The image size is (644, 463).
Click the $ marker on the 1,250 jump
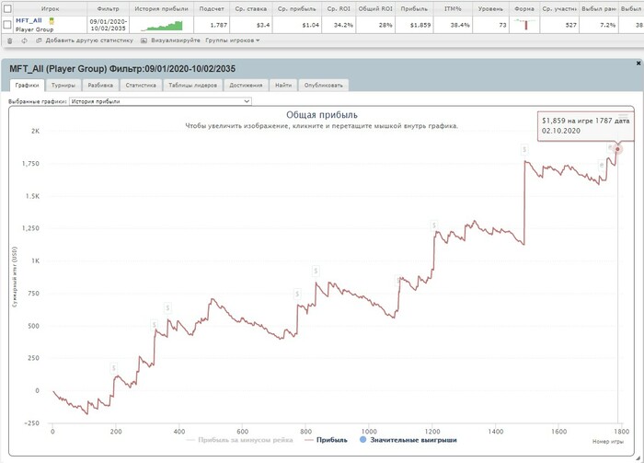coord(433,226)
